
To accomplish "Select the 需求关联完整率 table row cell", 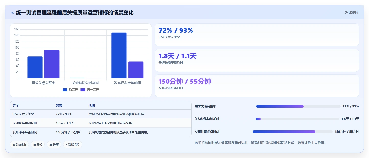I will click(x=23, y=114).
